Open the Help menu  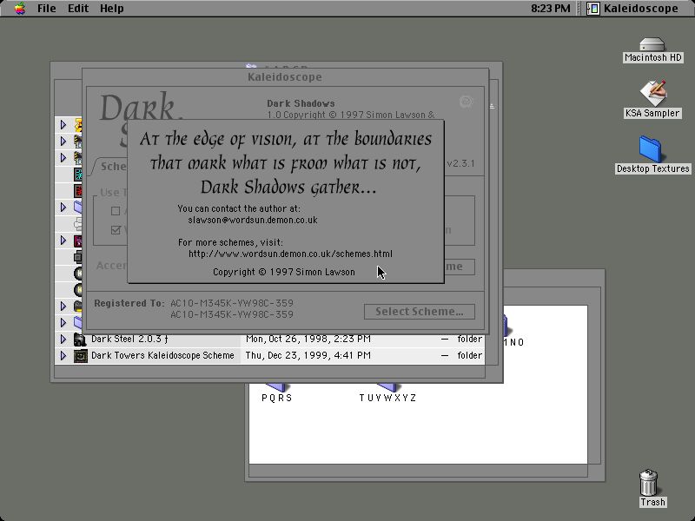click(112, 8)
